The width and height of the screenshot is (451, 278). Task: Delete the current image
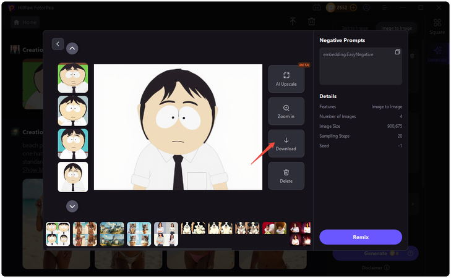pos(286,176)
